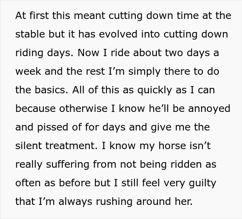
Task: Click the word "because"
Action: click(x=36, y=109)
